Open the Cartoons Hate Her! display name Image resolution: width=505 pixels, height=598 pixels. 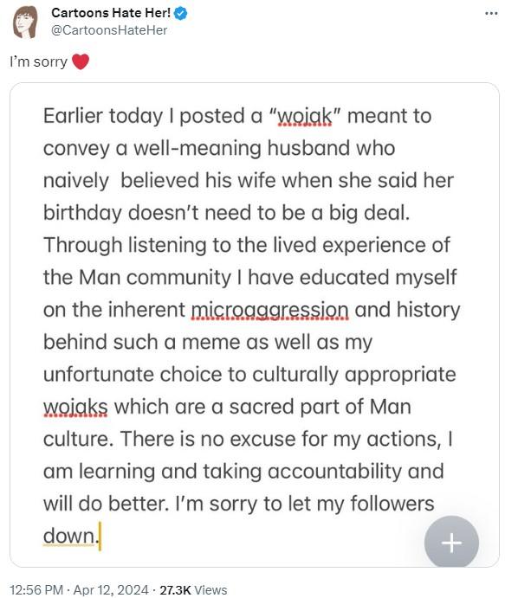(111, 13)
